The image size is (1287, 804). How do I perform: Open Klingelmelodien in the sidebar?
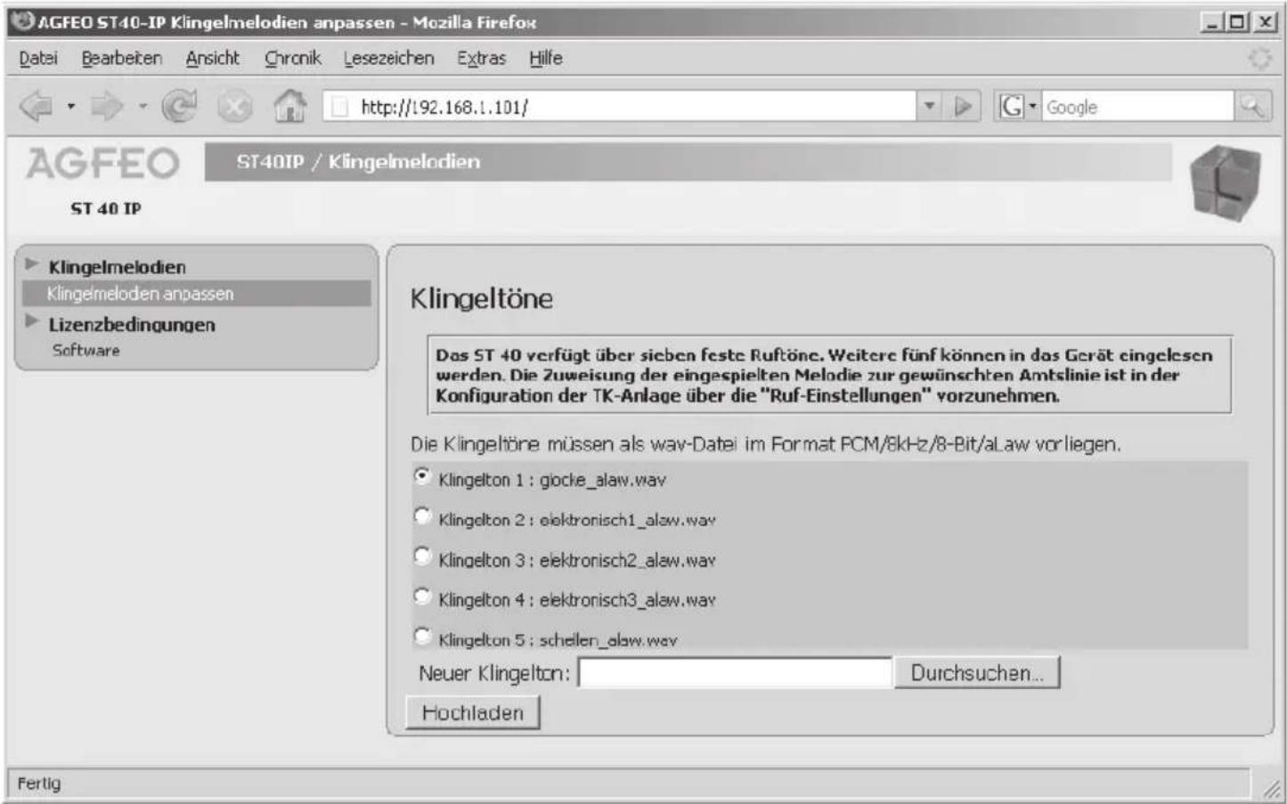click(x=117, y=266)
